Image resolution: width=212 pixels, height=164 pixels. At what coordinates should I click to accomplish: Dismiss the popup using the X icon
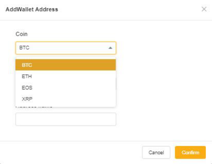click(204, 9)
